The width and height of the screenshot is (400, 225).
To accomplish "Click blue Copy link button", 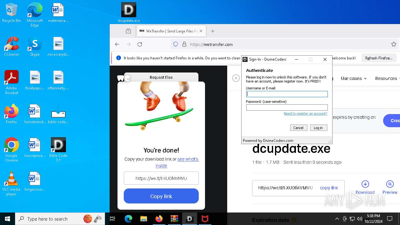I will point(161,196).
